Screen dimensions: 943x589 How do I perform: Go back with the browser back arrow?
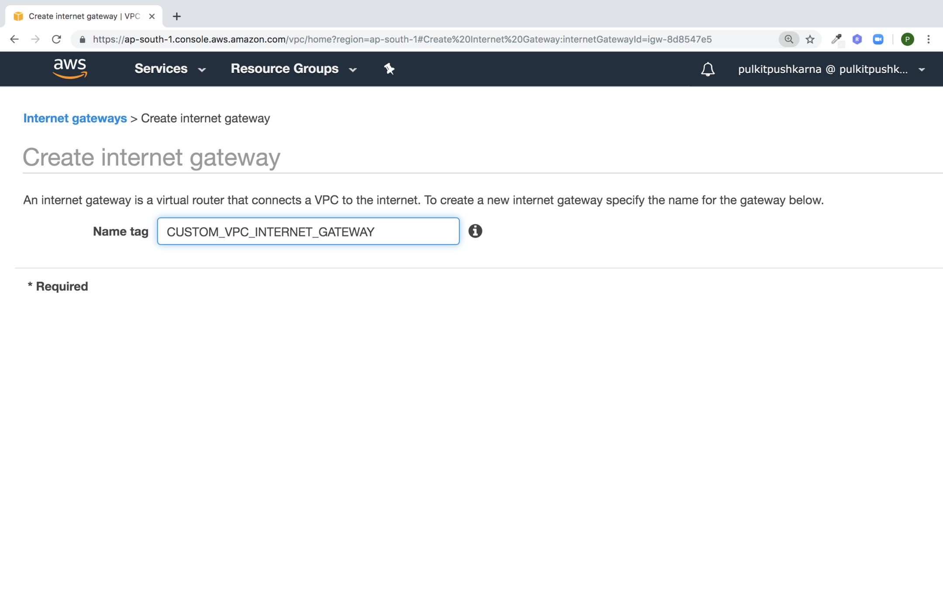click(x=14, y=39)
